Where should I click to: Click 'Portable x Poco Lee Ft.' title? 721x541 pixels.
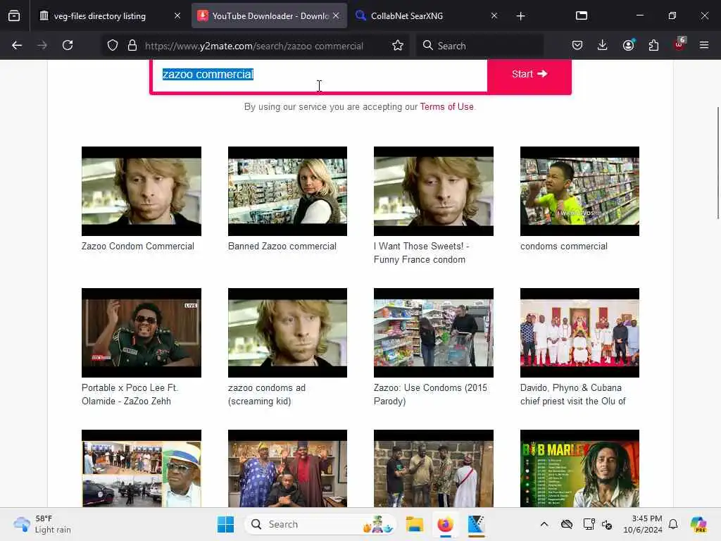coord(130,394)
